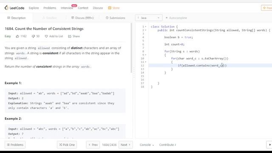Viewport: 272px width, 153px height.
Task: Click the Add to List link
Action: click(x=56, y=36)
